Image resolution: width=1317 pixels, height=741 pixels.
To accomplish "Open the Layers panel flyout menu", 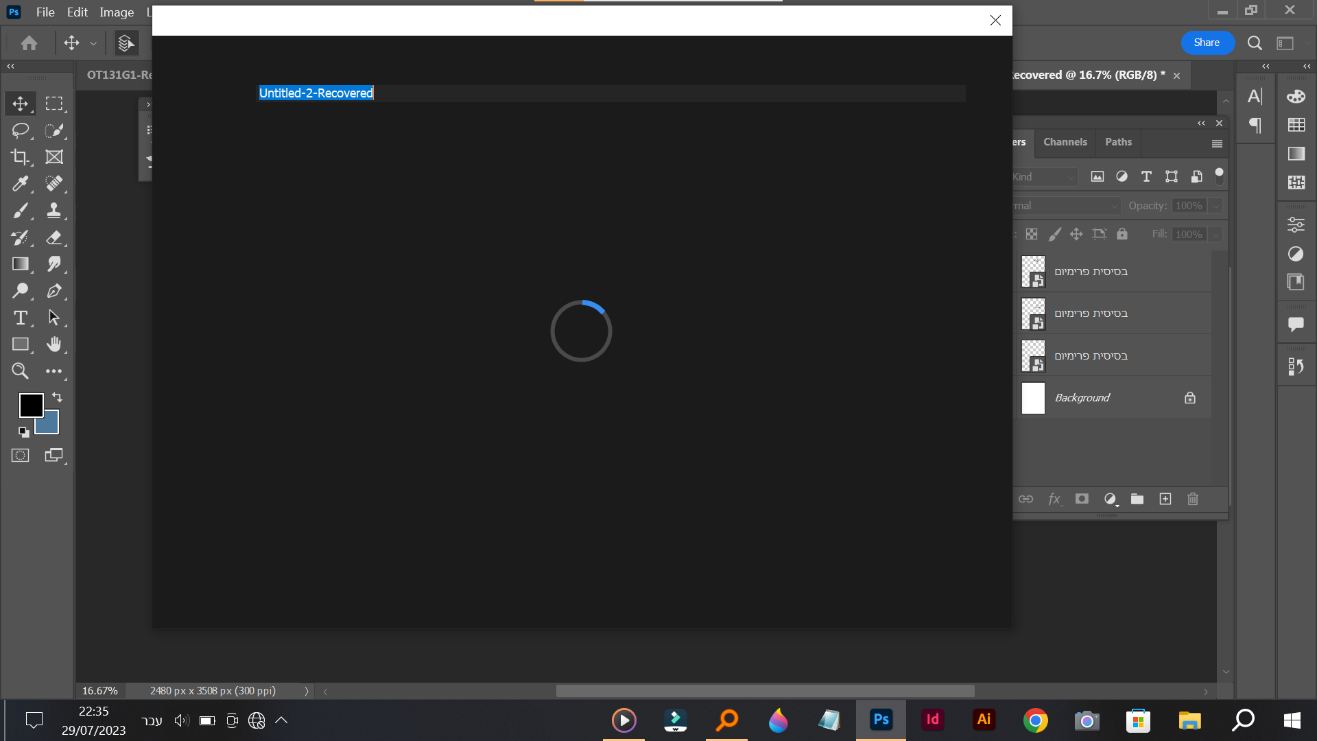I will (1217, 143).
